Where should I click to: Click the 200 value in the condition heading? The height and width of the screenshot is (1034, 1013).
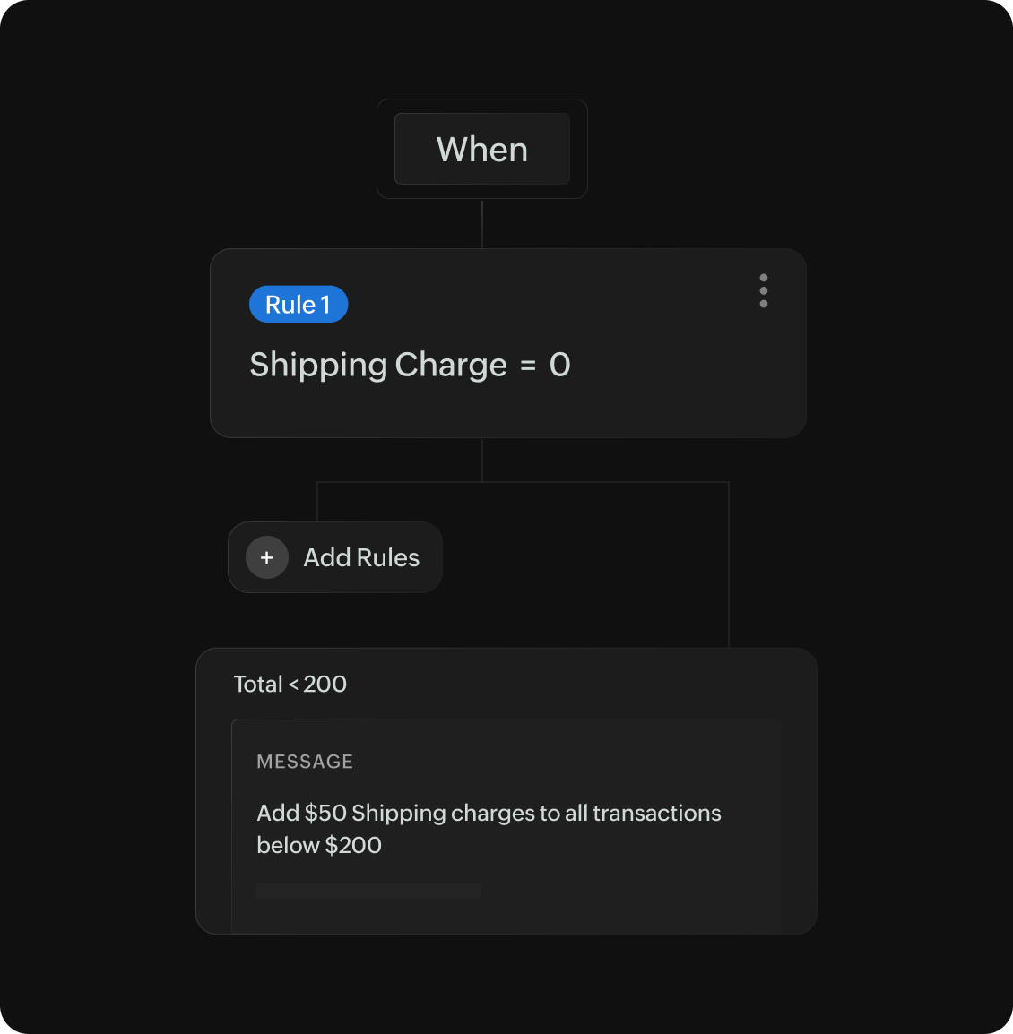(x=325, y=685)
